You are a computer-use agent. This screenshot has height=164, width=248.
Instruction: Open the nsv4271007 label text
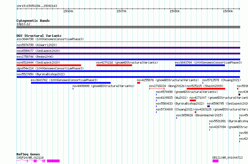219,98
